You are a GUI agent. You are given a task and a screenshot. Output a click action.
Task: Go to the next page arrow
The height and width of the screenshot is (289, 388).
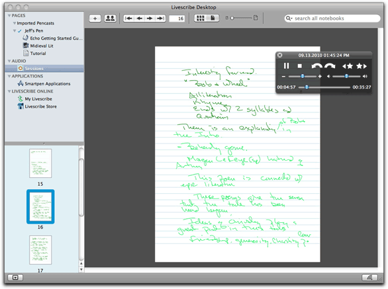150,19
